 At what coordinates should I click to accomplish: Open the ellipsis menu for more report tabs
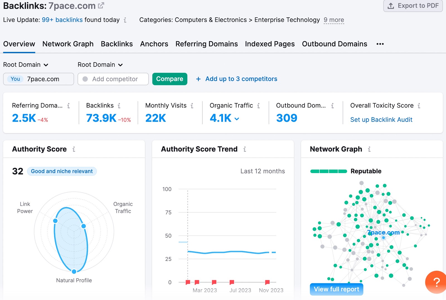click(380, 44)
